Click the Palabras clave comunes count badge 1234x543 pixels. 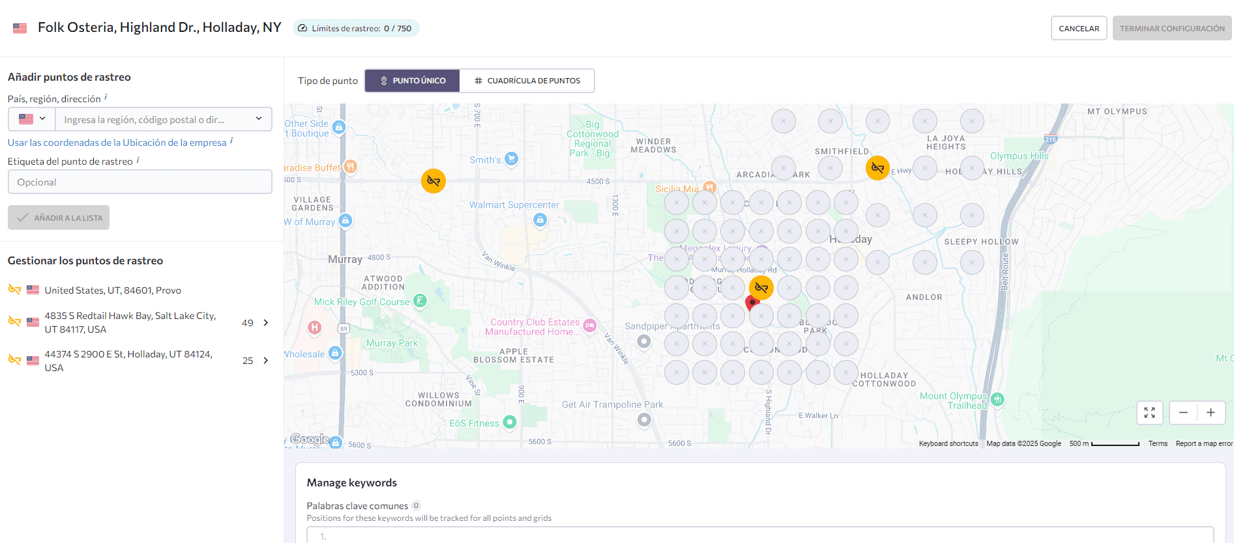point(417,505)
